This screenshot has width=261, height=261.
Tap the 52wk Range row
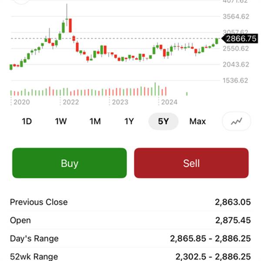(130, 257)
